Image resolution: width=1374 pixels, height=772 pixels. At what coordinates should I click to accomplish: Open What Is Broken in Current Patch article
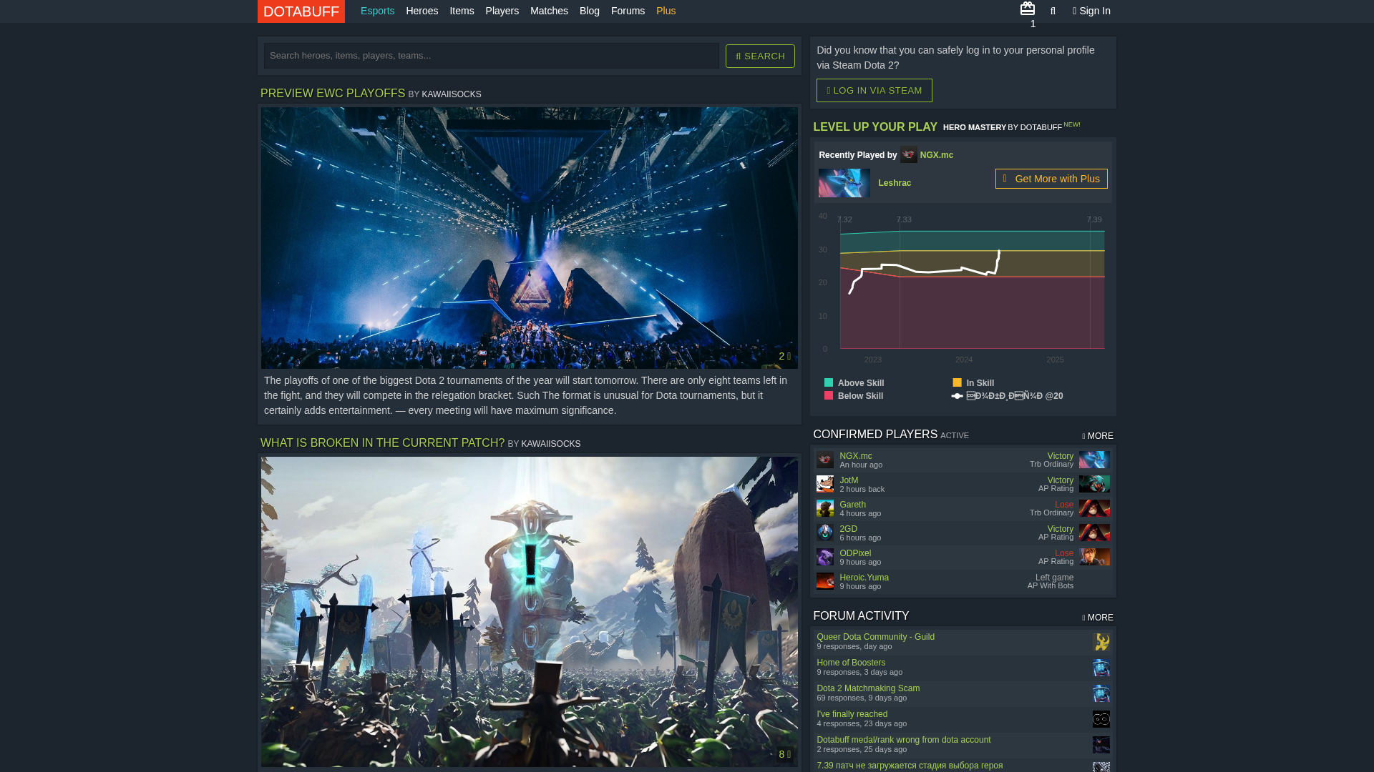[x=382, y=442]
